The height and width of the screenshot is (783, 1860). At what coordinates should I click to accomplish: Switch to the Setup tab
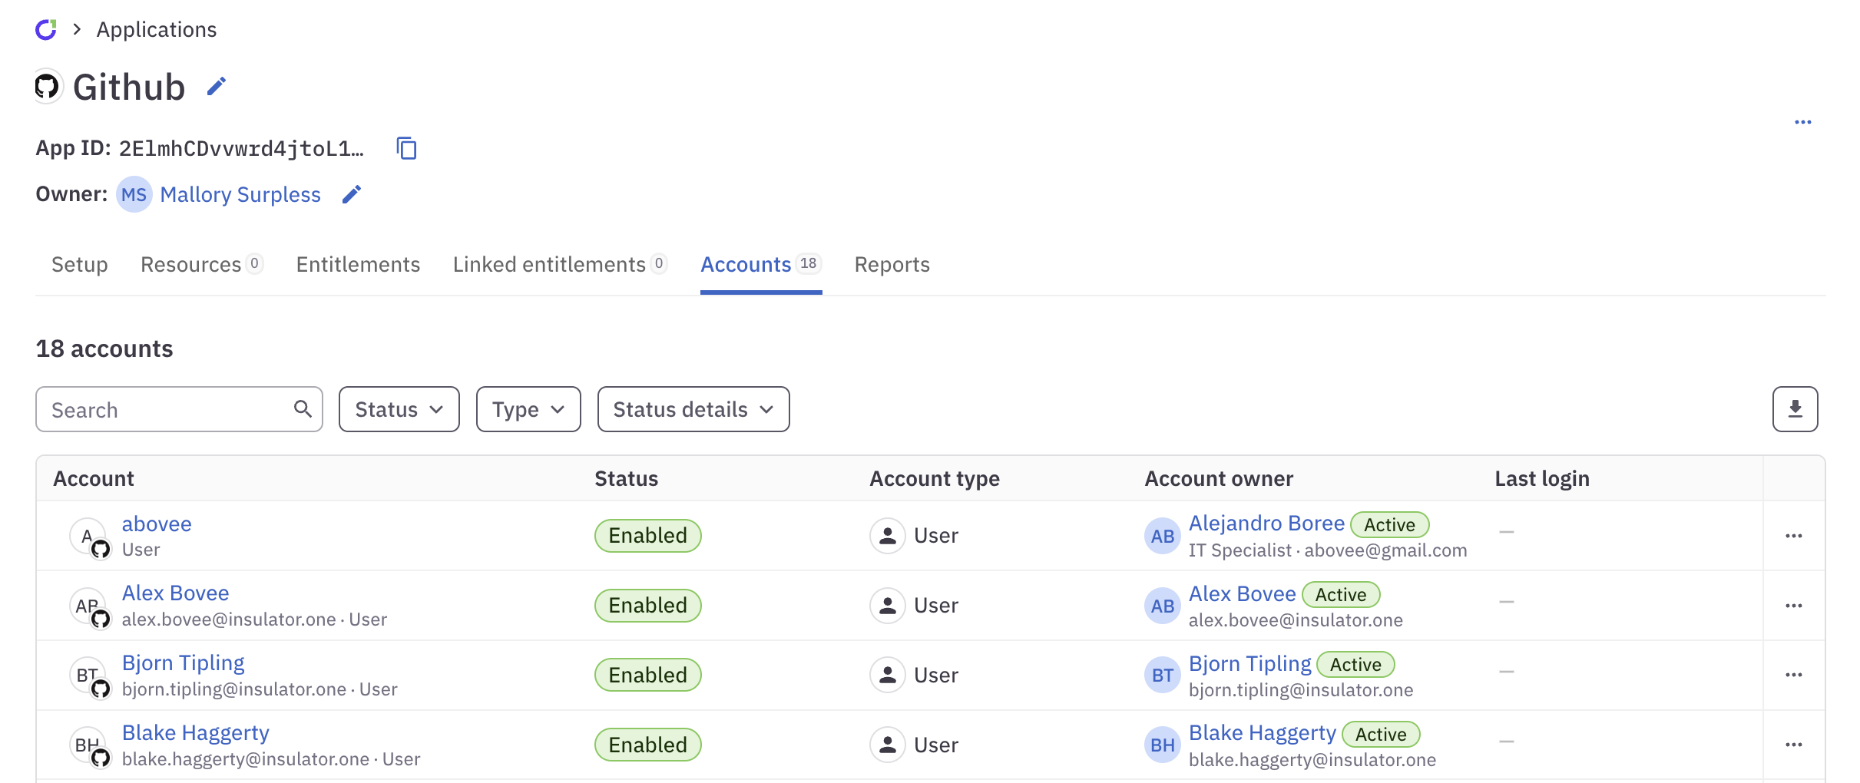pos(80,264)
